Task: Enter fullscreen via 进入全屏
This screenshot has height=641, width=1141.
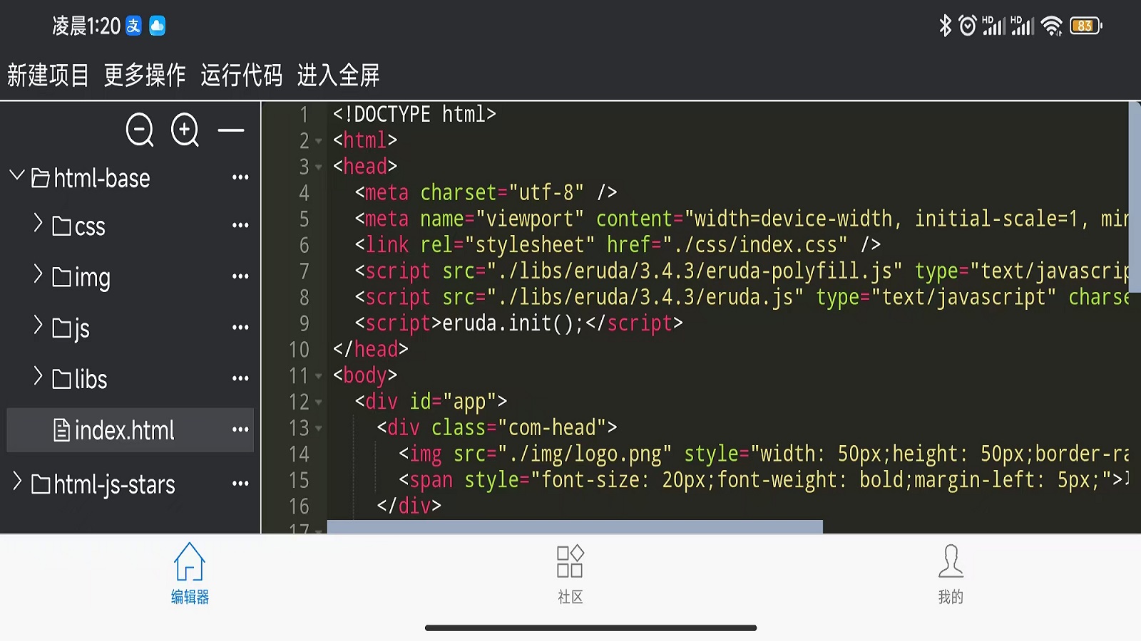Action: click(339, 75)
